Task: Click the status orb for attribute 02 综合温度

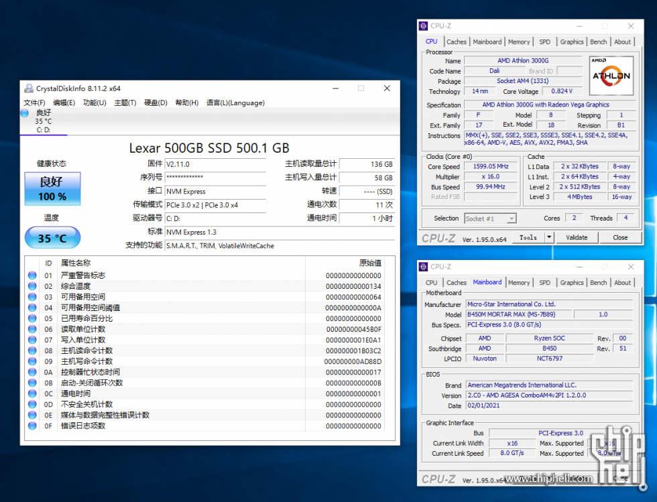Action: [x=32, y=286]
